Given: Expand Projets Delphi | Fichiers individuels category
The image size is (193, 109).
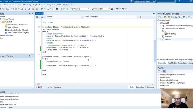Looking at the screenshot, I should 159,75.
